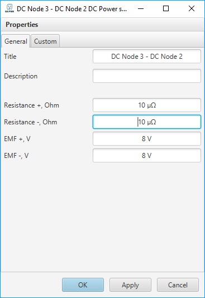Screen dimensions: 205x298
Task: Click the Resistance +, Ohm label
Action: [31, 105]
